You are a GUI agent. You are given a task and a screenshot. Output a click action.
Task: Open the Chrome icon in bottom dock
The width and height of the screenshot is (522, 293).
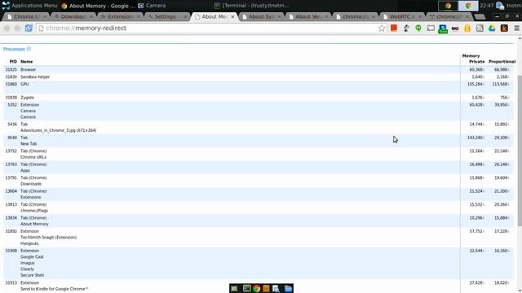coord(256,288)
